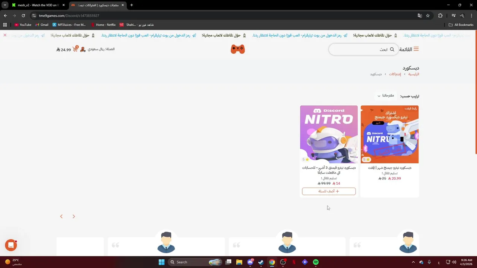Click أضف للسلة add to cart button
This screenshot has height=268, width=477.
329,191
